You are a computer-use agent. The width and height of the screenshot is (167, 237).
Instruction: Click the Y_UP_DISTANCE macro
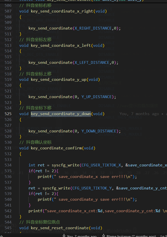click(97, 97)
